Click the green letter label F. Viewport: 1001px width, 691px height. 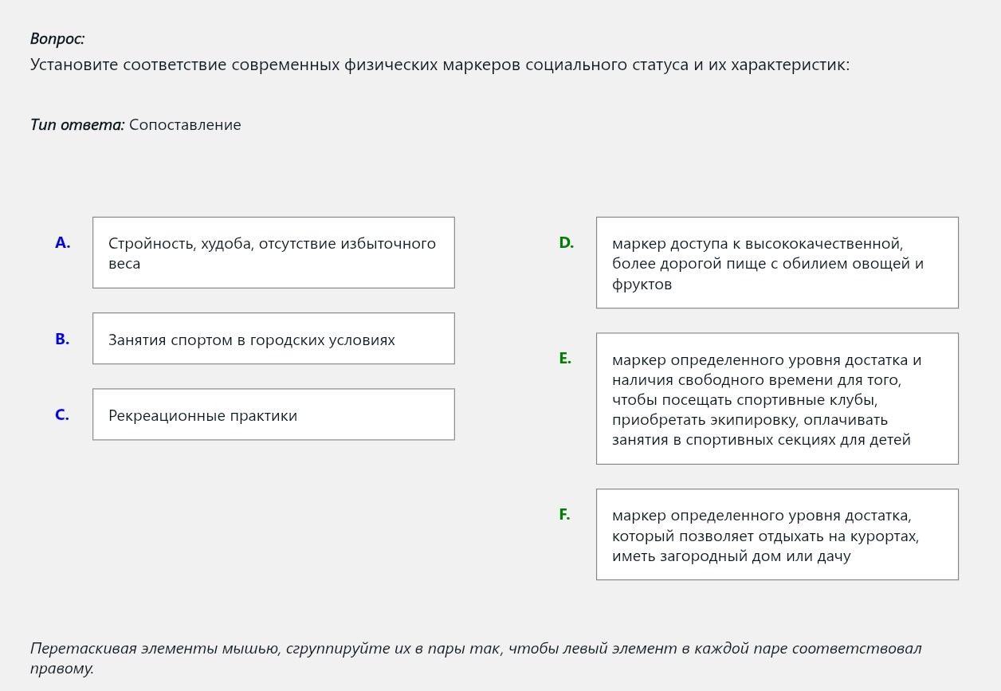coord(564,515)
